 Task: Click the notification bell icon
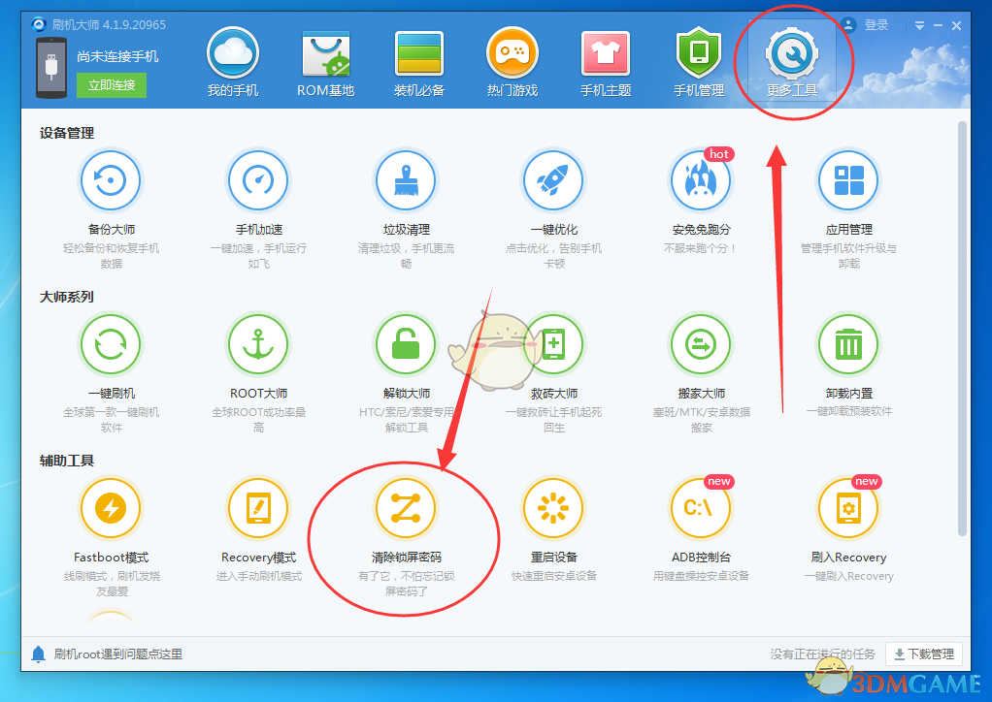tap(38, 654)
